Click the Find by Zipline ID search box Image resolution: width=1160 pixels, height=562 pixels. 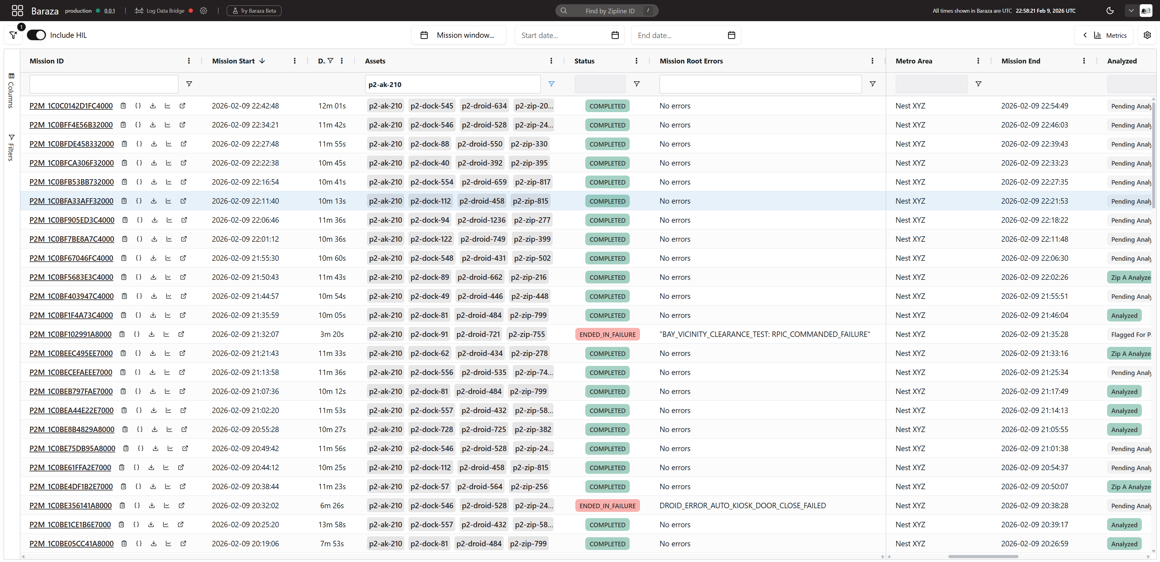click(x=606, y=10)
